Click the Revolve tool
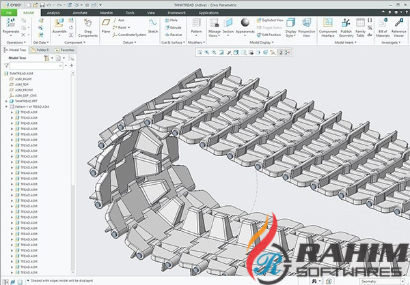 [x=173, y=35]
